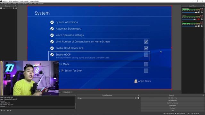Open third audio track gear settings
The width and height of the screenshot is (205, 115).
[x=202, y=26]
